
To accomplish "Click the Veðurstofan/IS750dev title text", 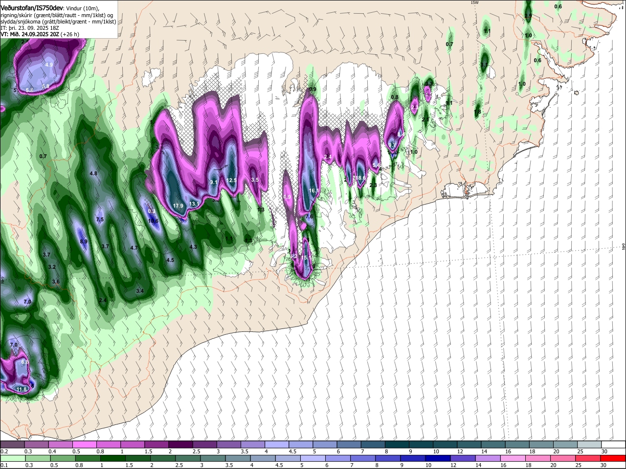I will (32, 8).
